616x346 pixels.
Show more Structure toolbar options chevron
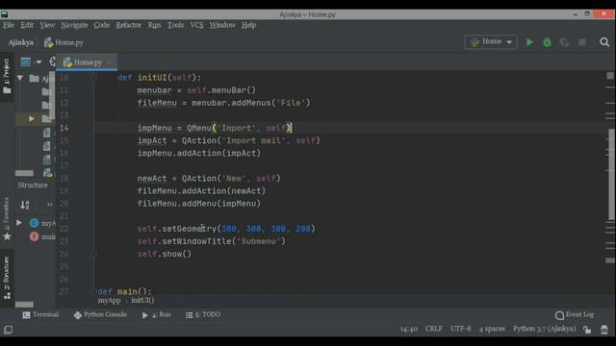pos(49,205)
